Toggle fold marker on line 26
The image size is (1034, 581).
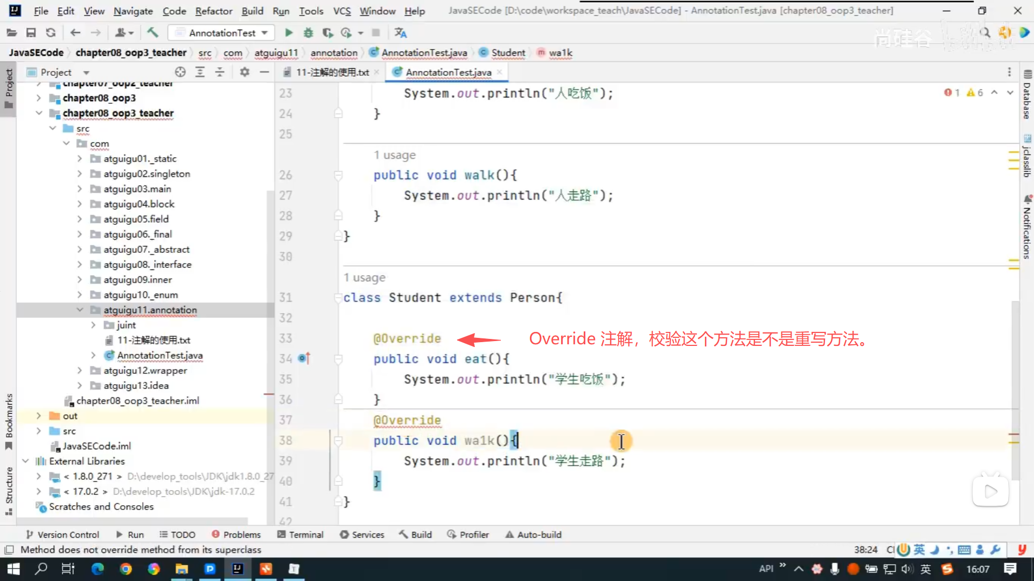(338, 175)
